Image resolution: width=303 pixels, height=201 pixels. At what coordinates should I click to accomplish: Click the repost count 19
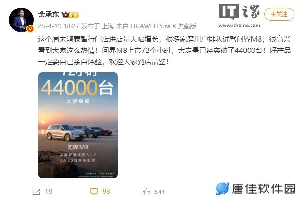pos(49,192)
